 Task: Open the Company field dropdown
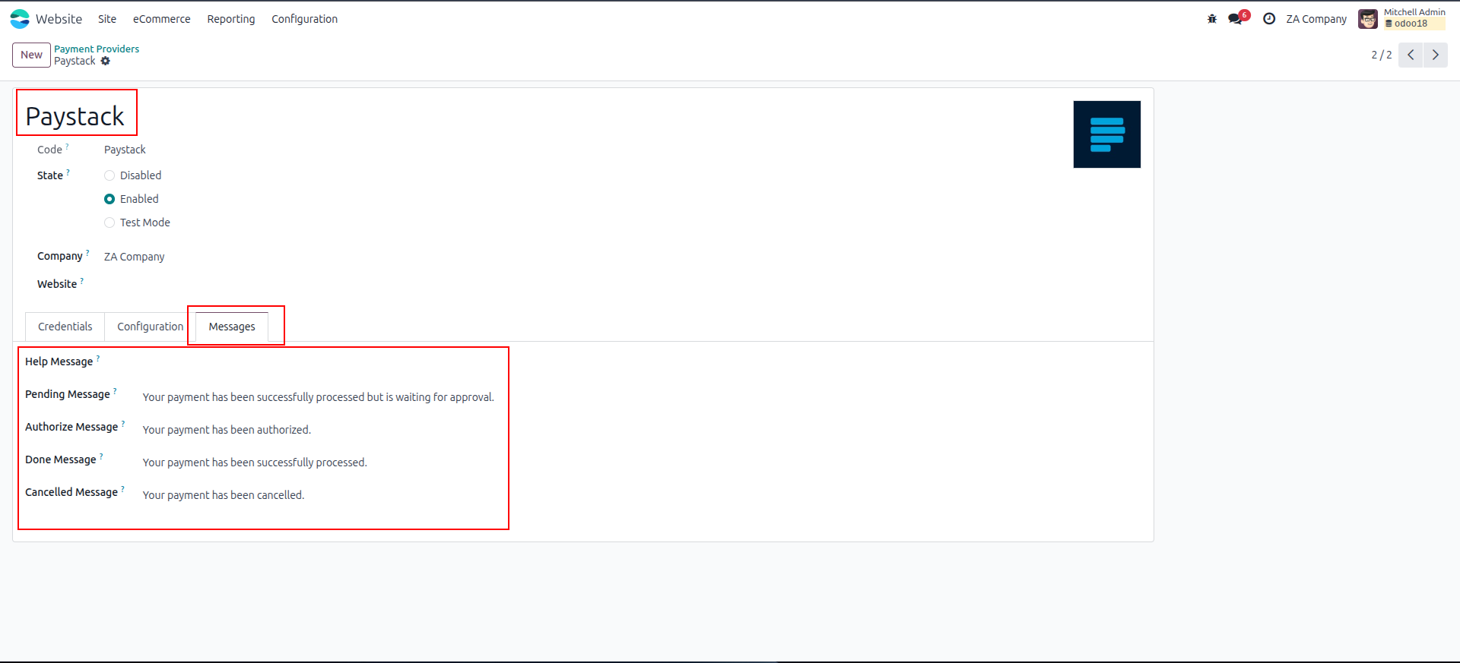point(134,257)
